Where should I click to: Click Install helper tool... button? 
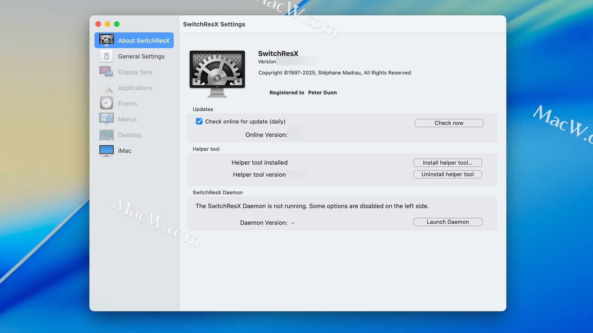[x=448, y=163]
